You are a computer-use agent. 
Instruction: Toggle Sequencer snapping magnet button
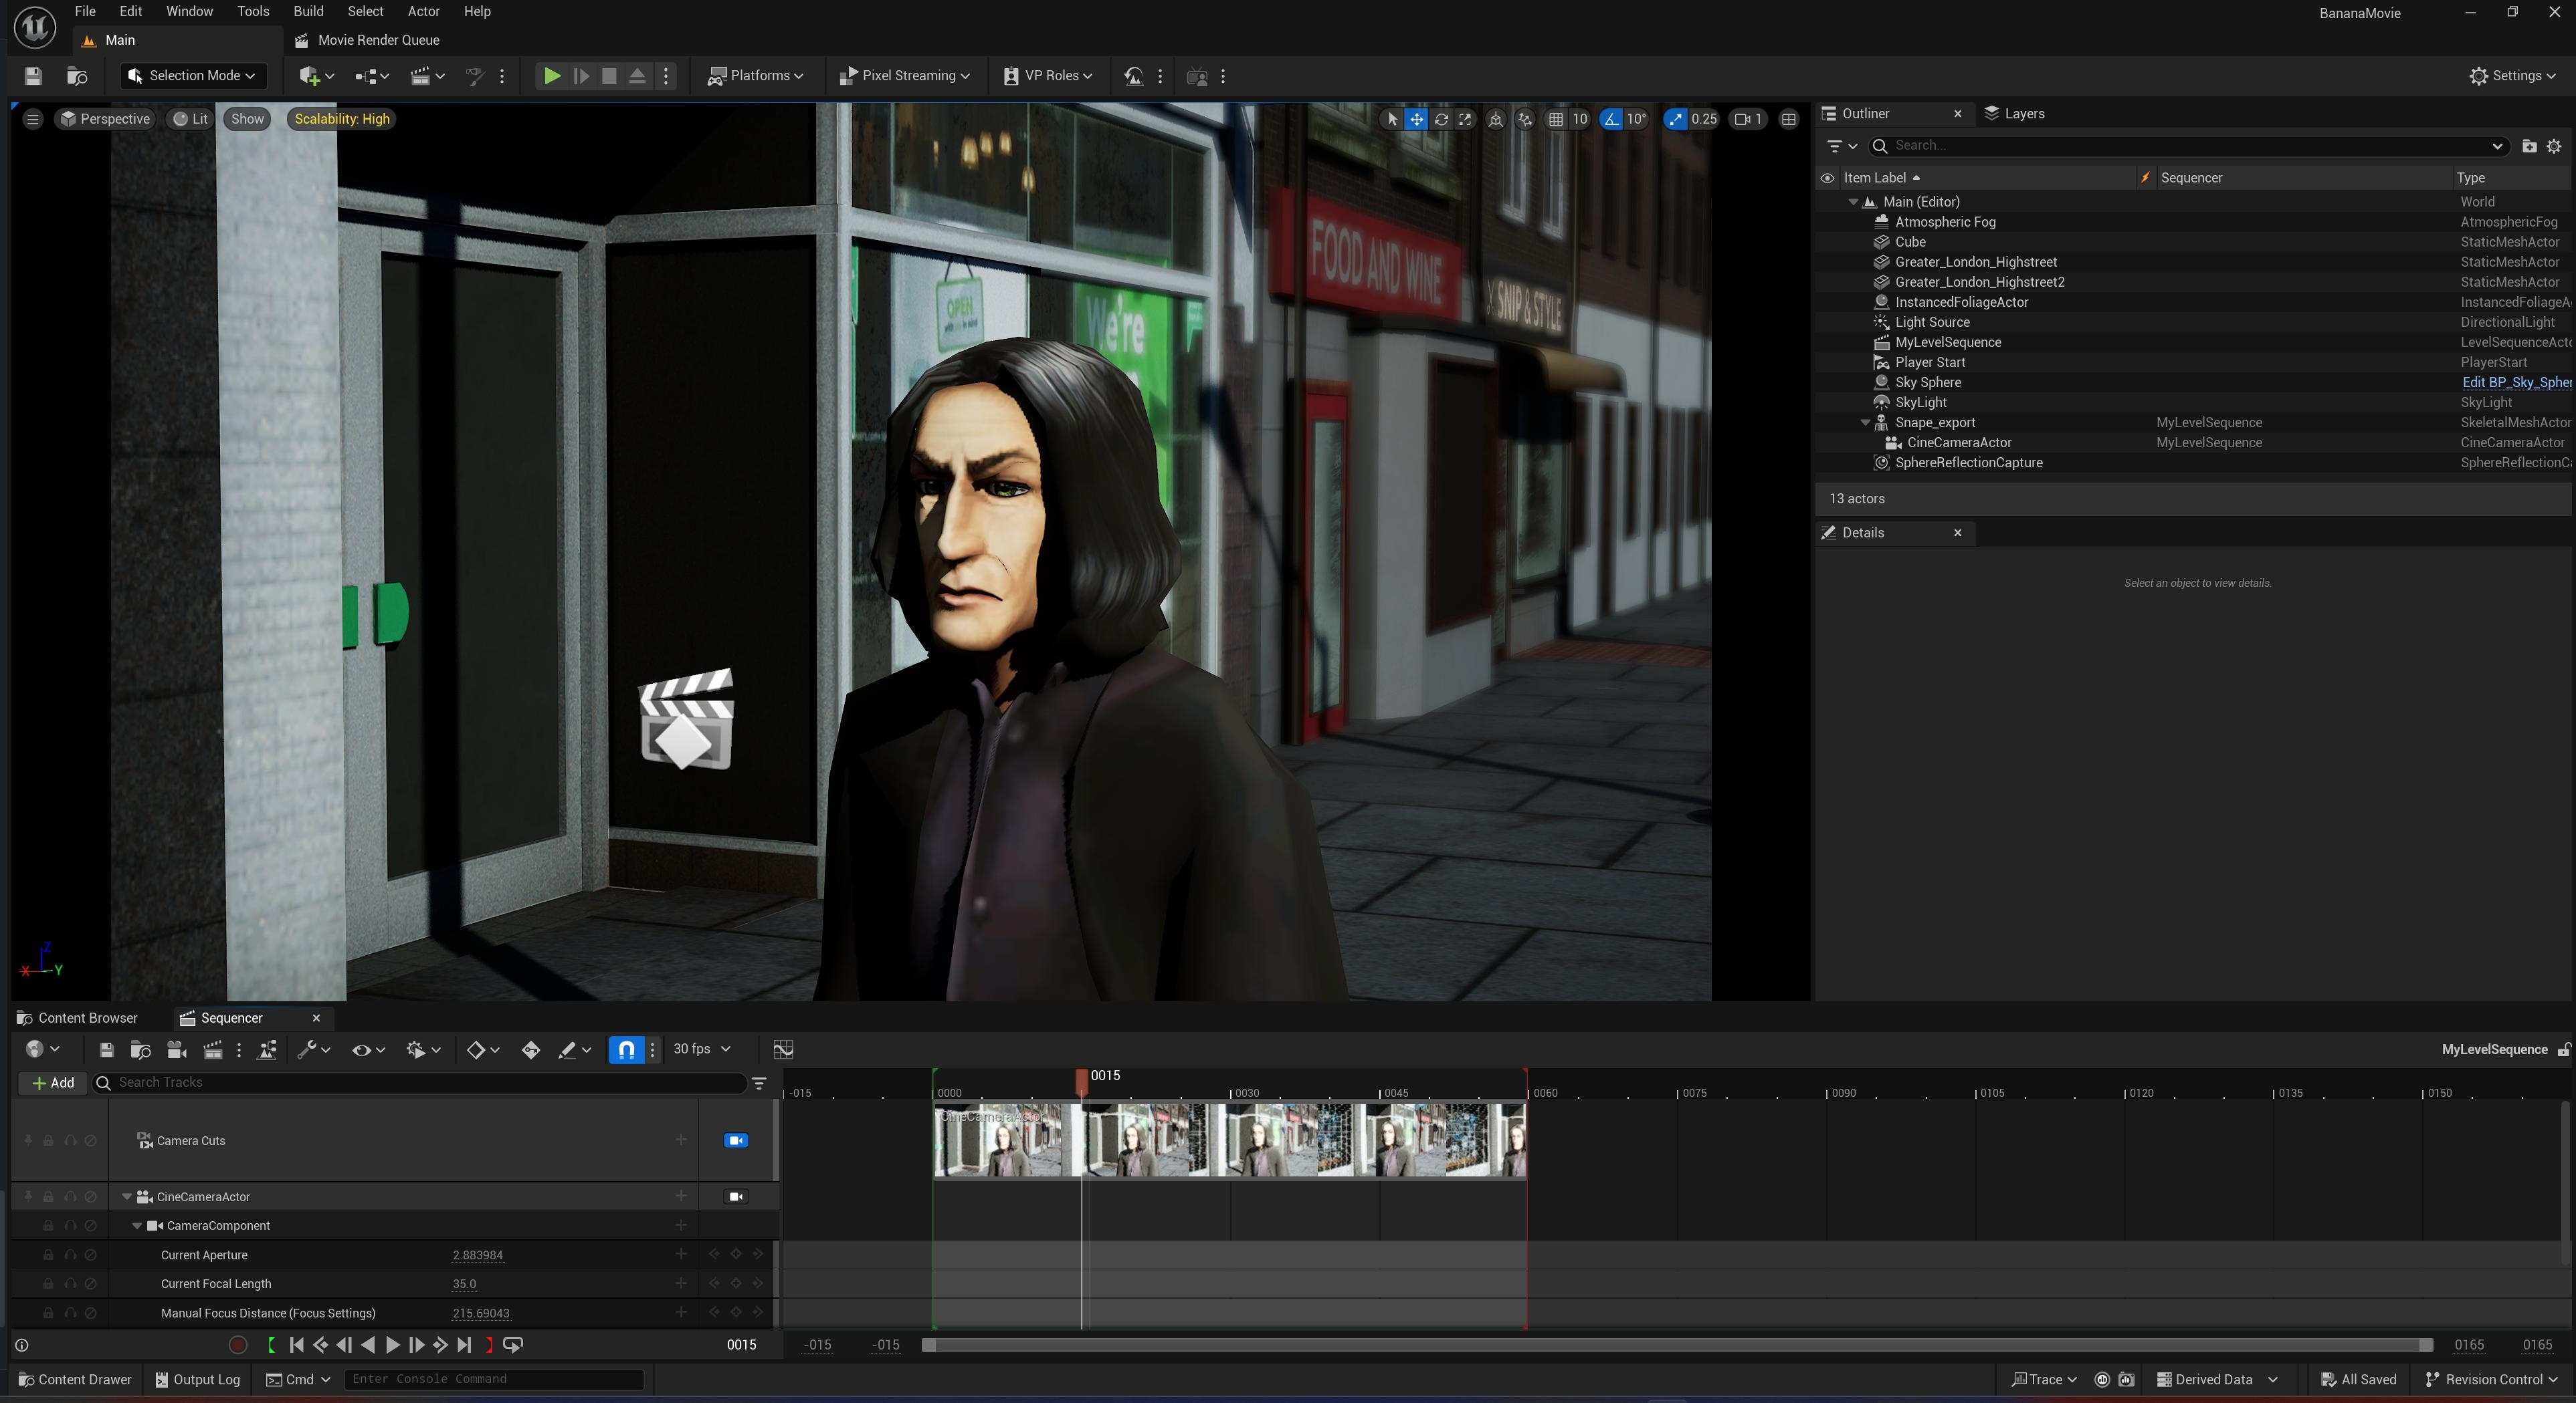pos(626,1049)
